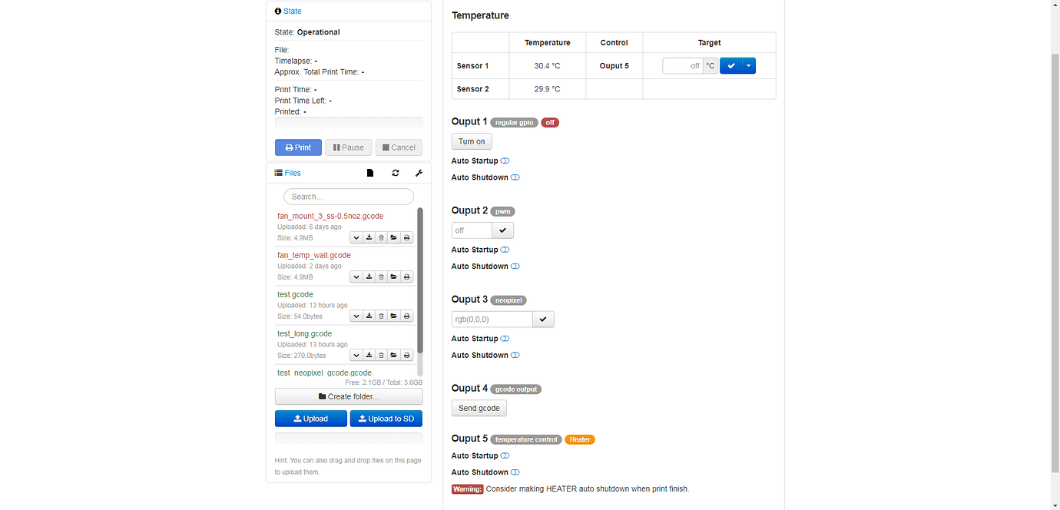The width and height of the screenshot is (1060, 510).
Task: Confirm Ouput 5 target with blue checkmark
Action: click(x=730, y=65)
